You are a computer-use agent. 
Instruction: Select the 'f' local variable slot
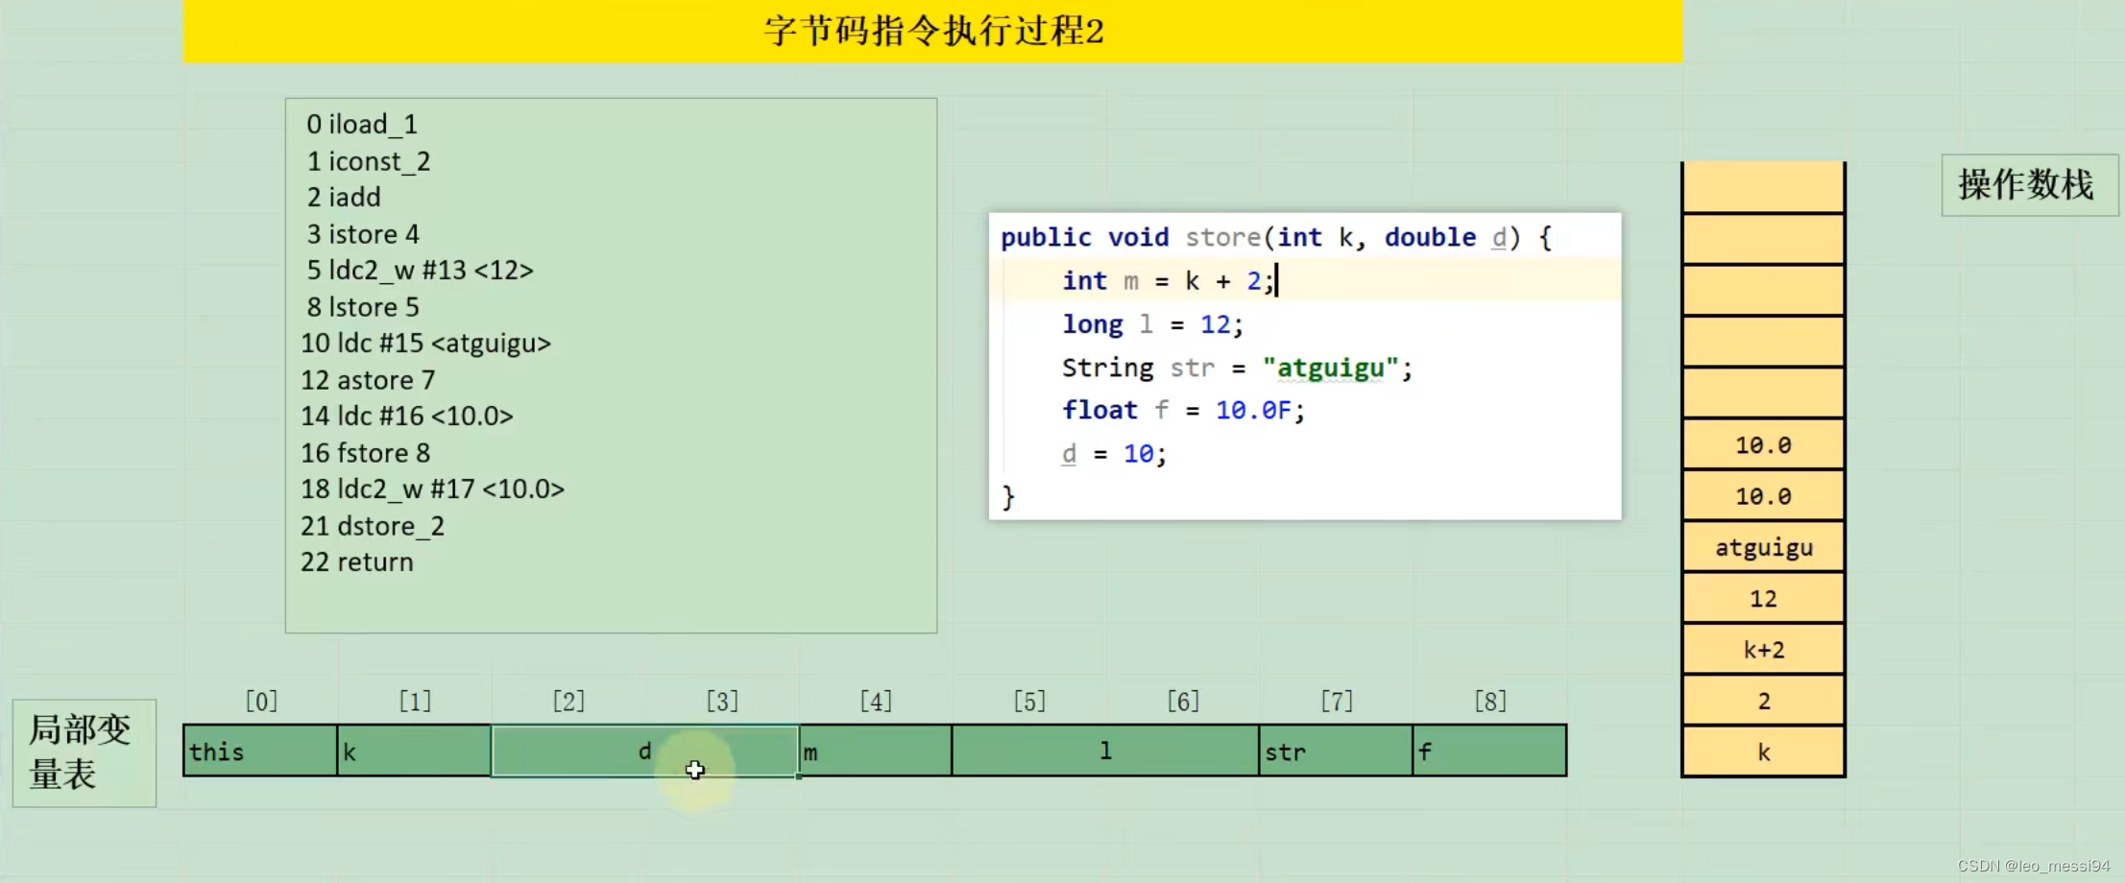pyautogui.click(x=1489, y=751)
